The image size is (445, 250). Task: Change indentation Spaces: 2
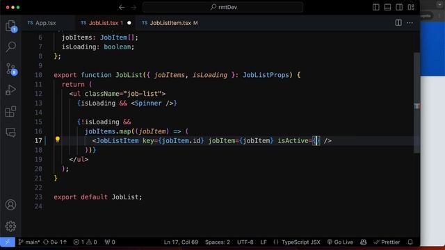pos(218,242)
